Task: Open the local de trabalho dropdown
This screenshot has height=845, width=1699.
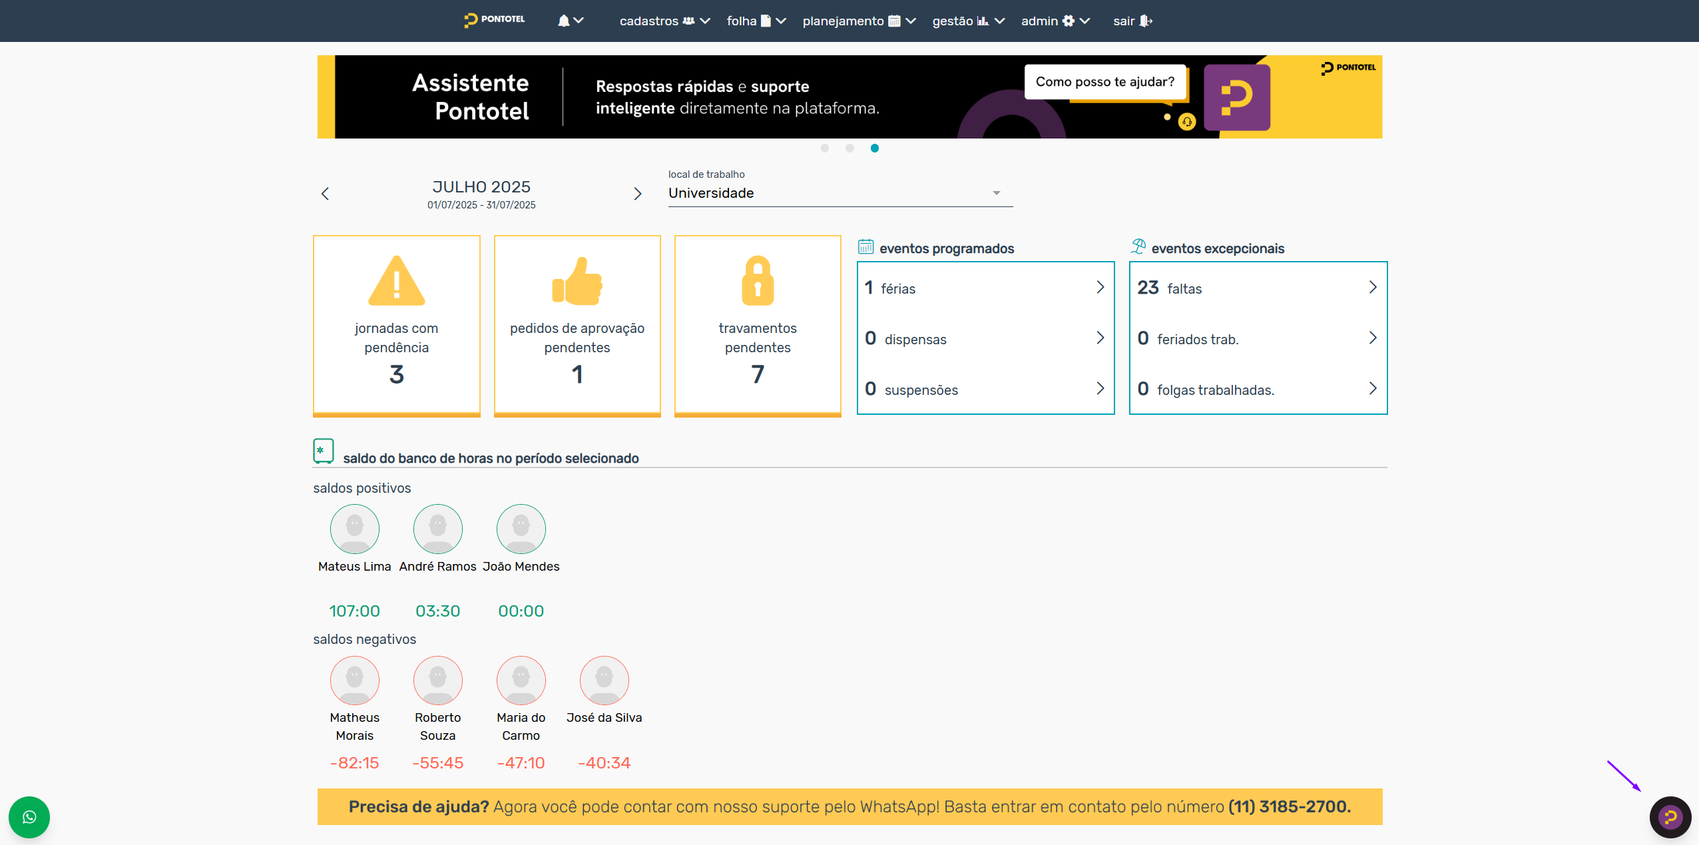Action: 840,193
